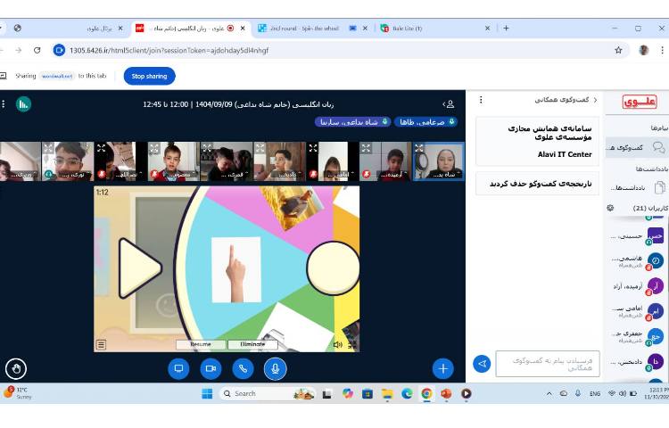Select user دادبخش in user list
669x428 pixels.
pos(638,362)
